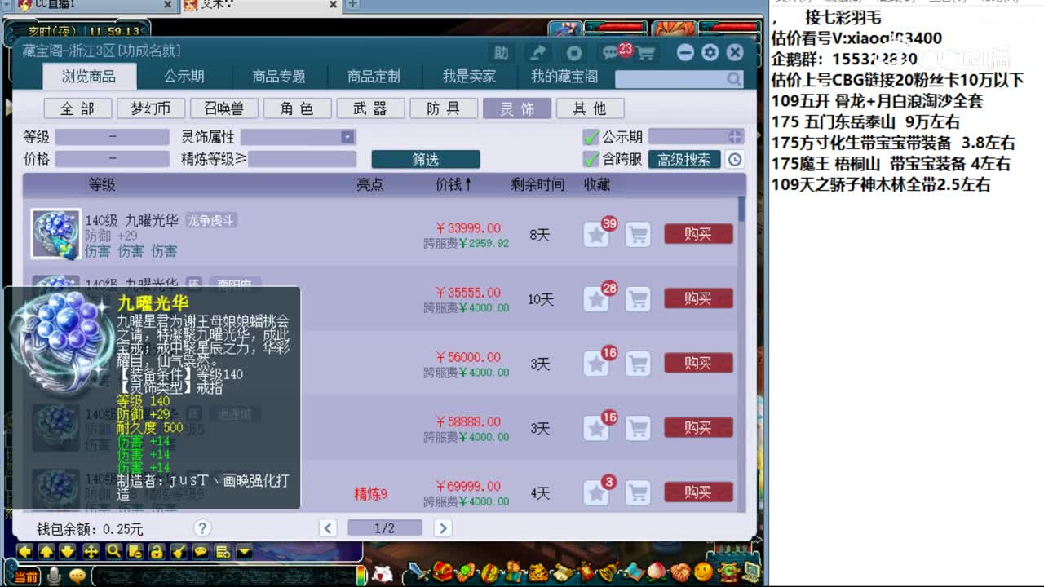
Task: Favorite the ¥33999.00 listing via its star
Action: [x=598, y=234]
